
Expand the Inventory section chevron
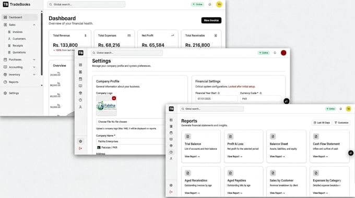pyautogui.click(x=34, y=75)
